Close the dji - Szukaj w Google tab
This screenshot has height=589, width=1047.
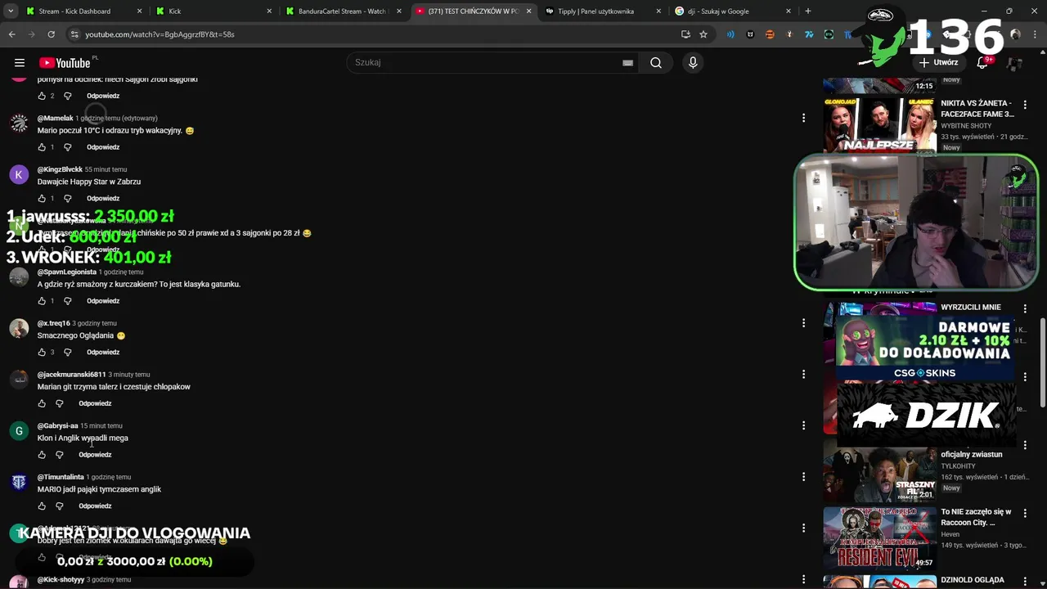coord(787,11)
